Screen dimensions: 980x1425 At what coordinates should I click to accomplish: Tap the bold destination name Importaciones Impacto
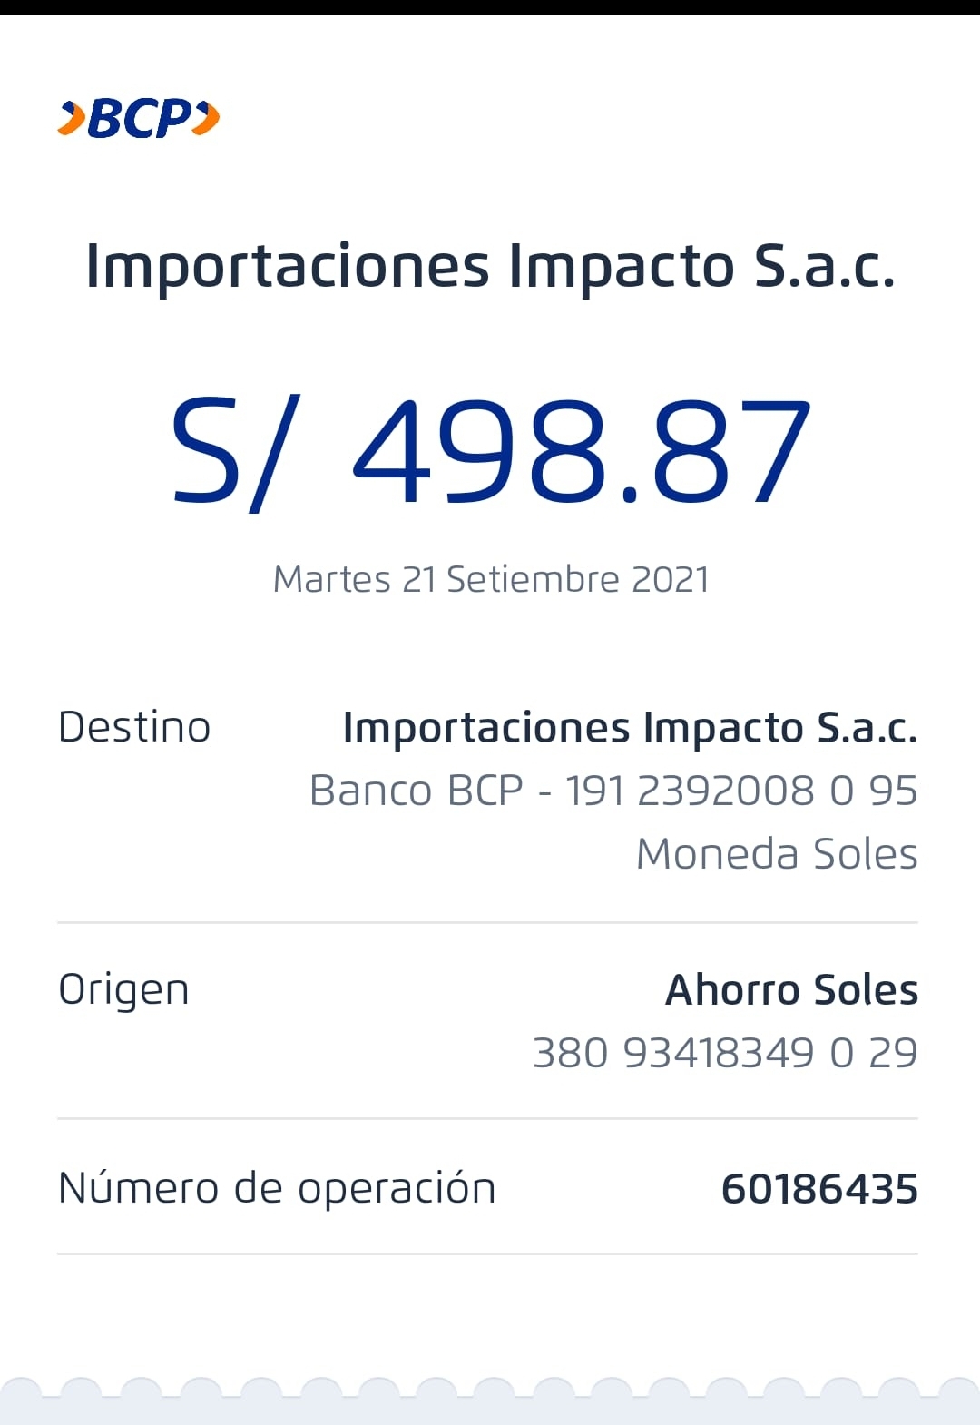click(630, 728)
